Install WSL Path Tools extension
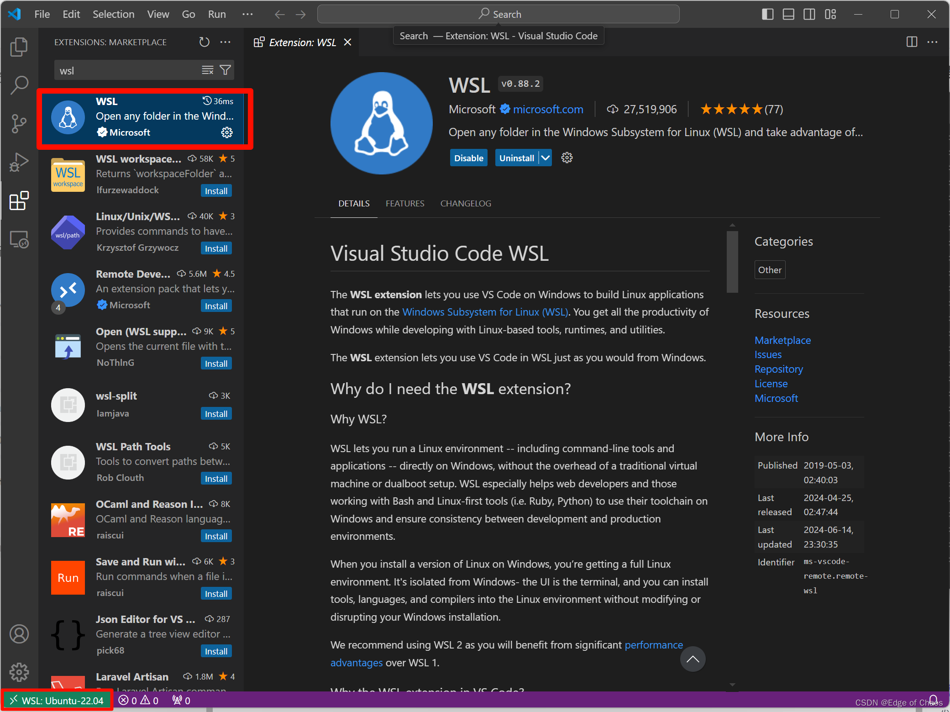This screenshot has height=712, width=950. tap(216, 479)
